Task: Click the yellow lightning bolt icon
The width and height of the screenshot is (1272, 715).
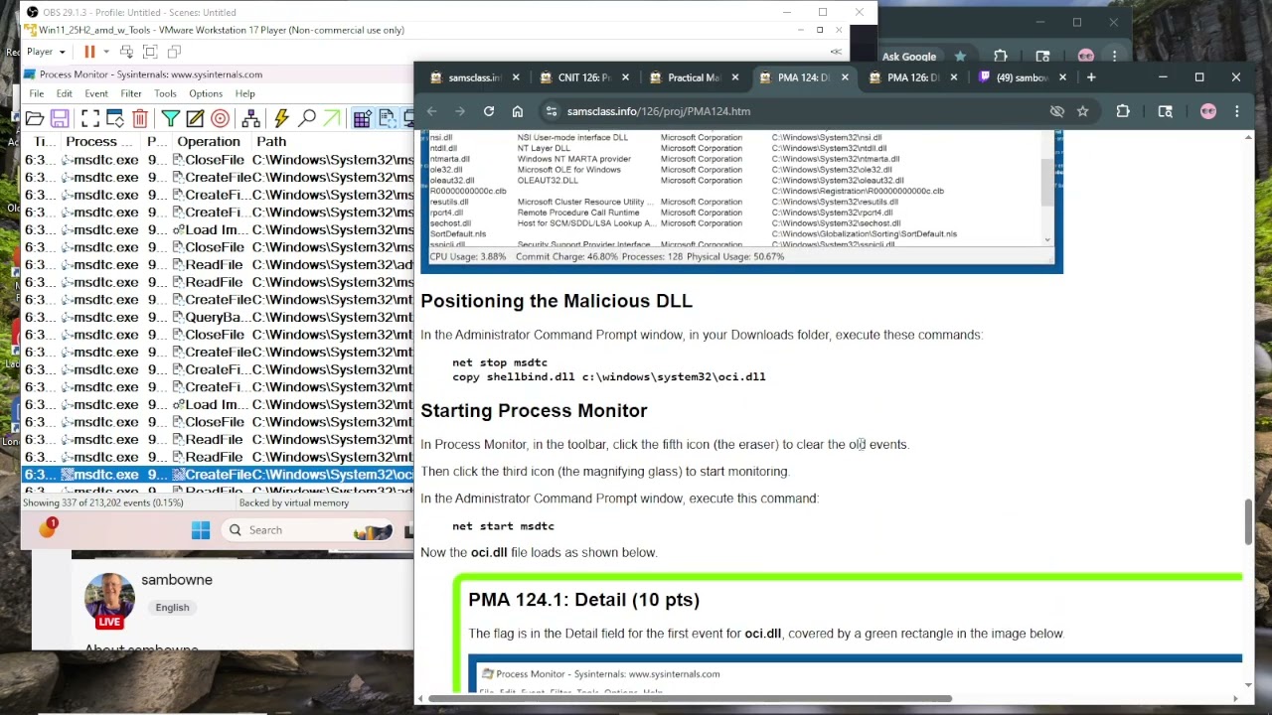Action: 281,119
